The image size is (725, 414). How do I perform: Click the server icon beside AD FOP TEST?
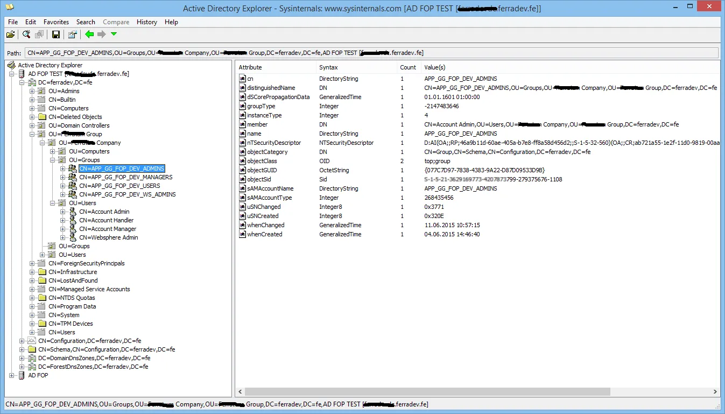tap(22, 74)
